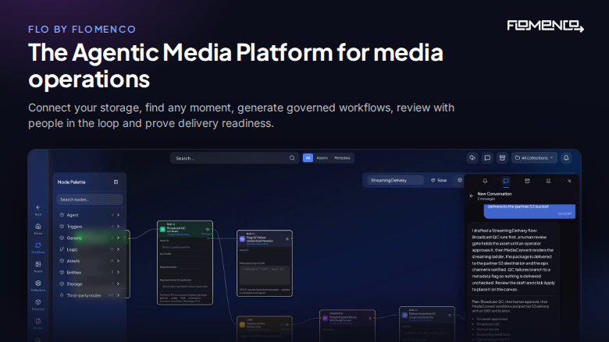
Task: Switch to the notifications tab in side panel
Action: click(485, 181)
